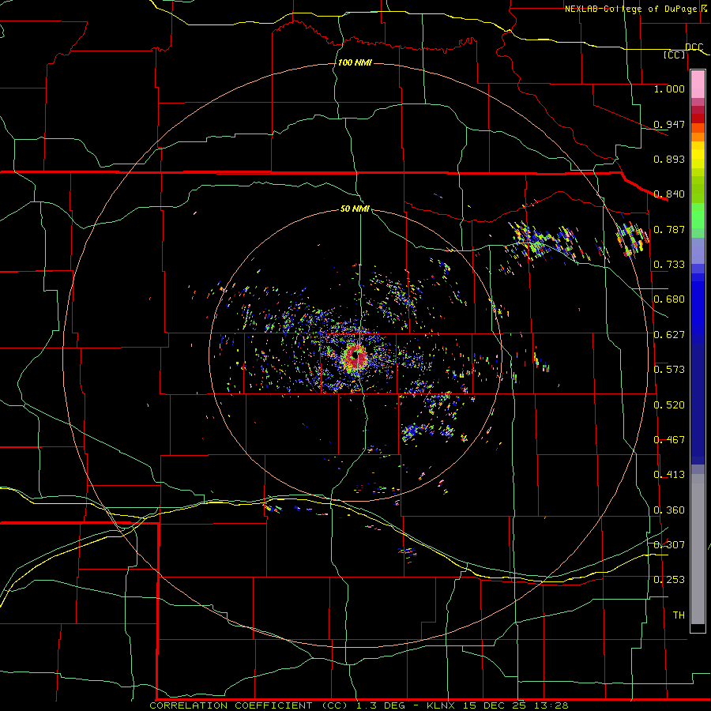Image resolution: width=711 pixels, height=711 pixels.
Task: Pick the 0.733 legend value
Action: pyautogui.click(x=669, y=265)
